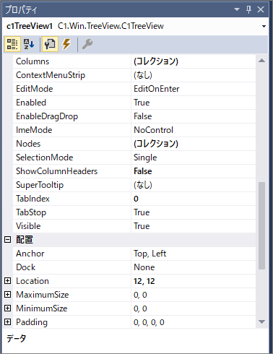Image resolution: width=273 pixels, height=354 pixels.
Task: Click False value of EnableDragDrop
Action: click(143, 116)
